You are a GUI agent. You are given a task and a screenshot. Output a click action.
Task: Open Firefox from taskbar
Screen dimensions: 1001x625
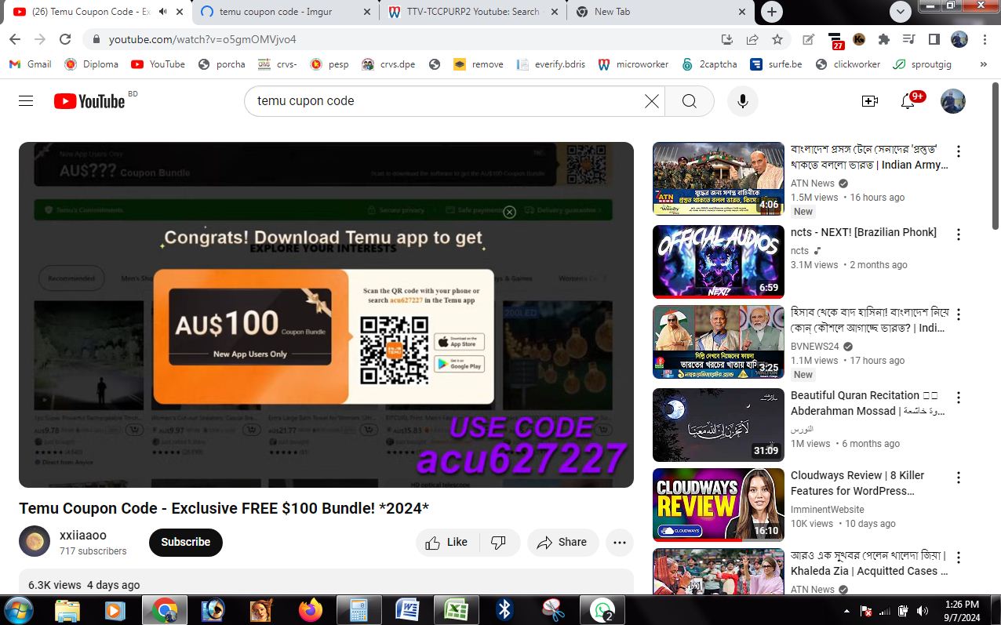coord(311,610)
